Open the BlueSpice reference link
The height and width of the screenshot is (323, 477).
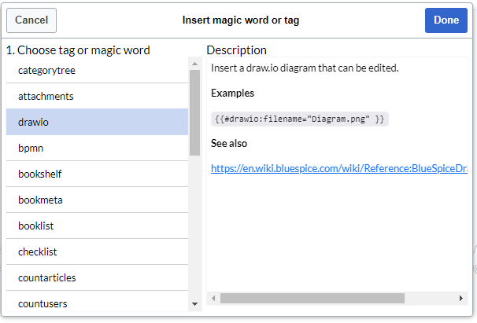click(339, 168)
